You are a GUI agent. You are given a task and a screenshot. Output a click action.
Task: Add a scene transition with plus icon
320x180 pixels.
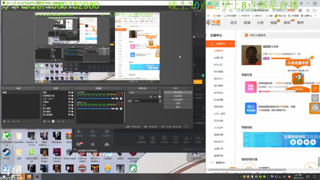[x=151, y=97]
